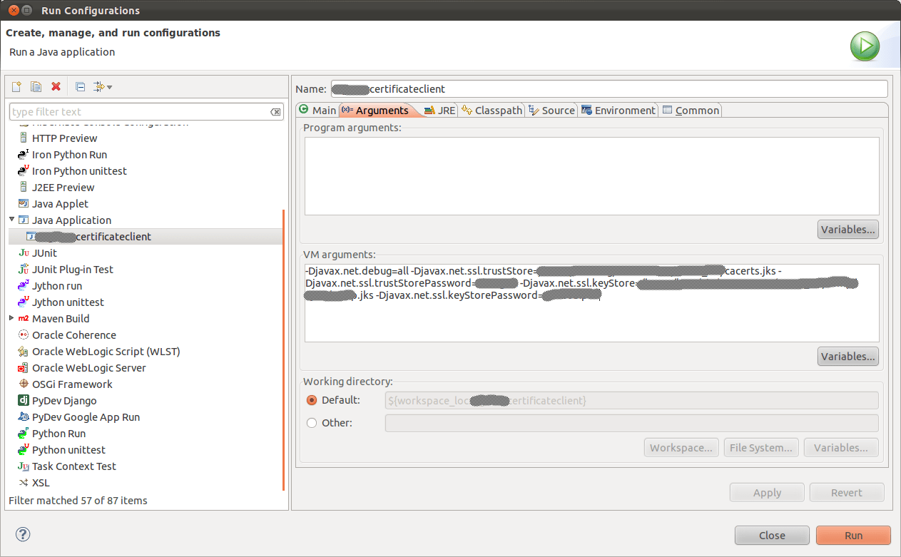
Task: Choose the Other working directory option
Action: [x=312, y=422]
